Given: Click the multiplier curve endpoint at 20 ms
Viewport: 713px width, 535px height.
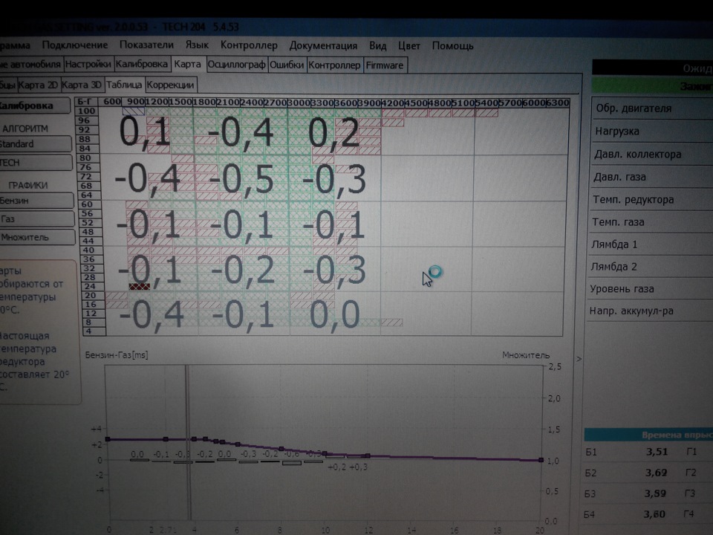Looking at the screenshot, I should click(541, 460).
